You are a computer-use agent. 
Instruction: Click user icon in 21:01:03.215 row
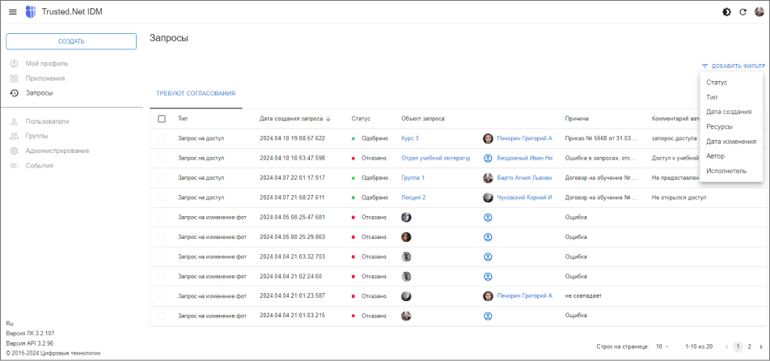pyautogui.click(x=488, y=316)
